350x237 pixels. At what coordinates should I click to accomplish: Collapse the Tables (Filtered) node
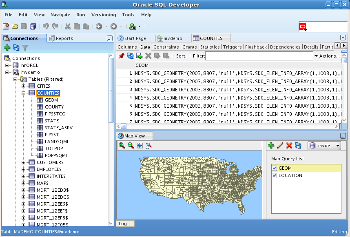[x=15, y=79]
